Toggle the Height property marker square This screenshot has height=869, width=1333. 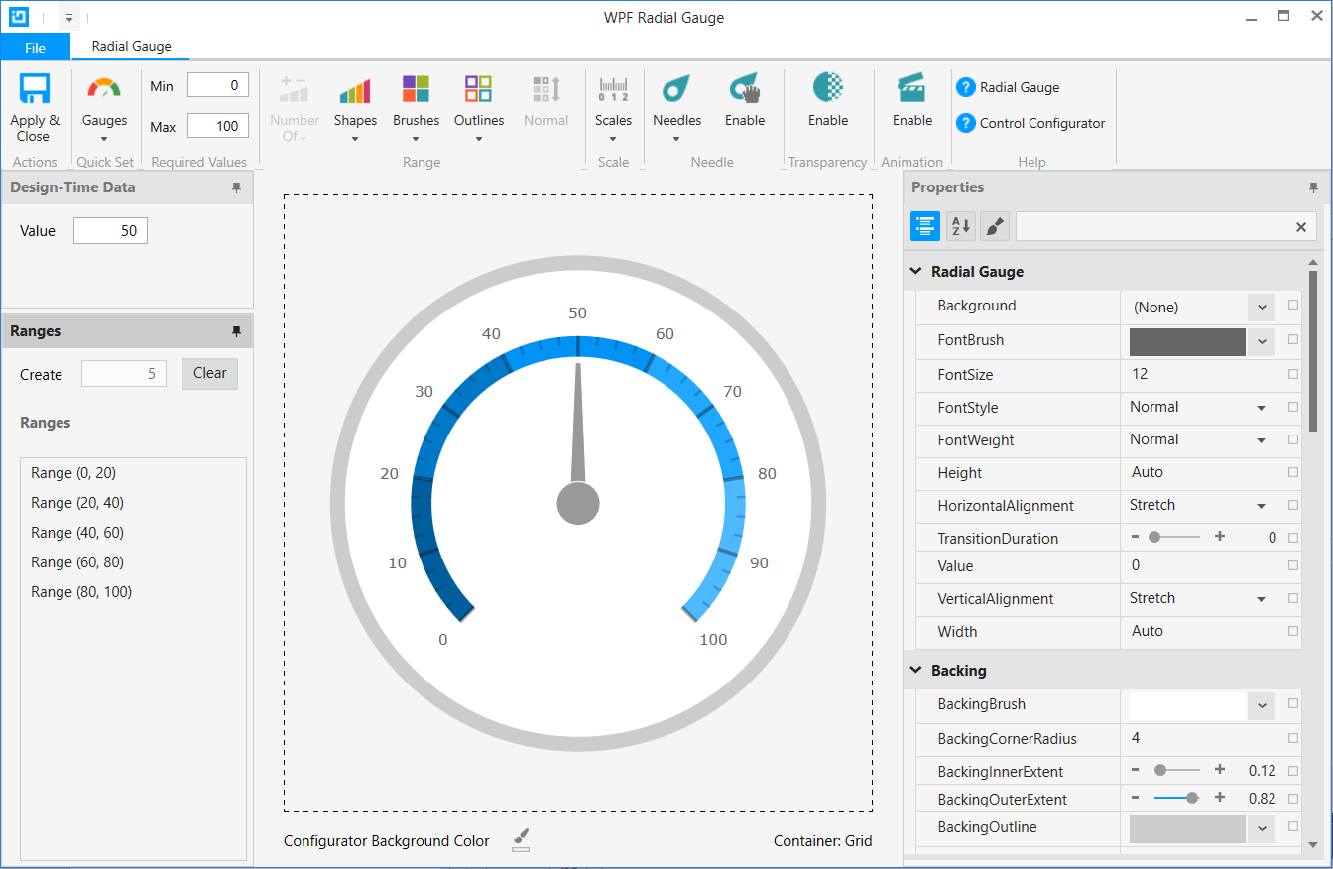pos(1293,472)
